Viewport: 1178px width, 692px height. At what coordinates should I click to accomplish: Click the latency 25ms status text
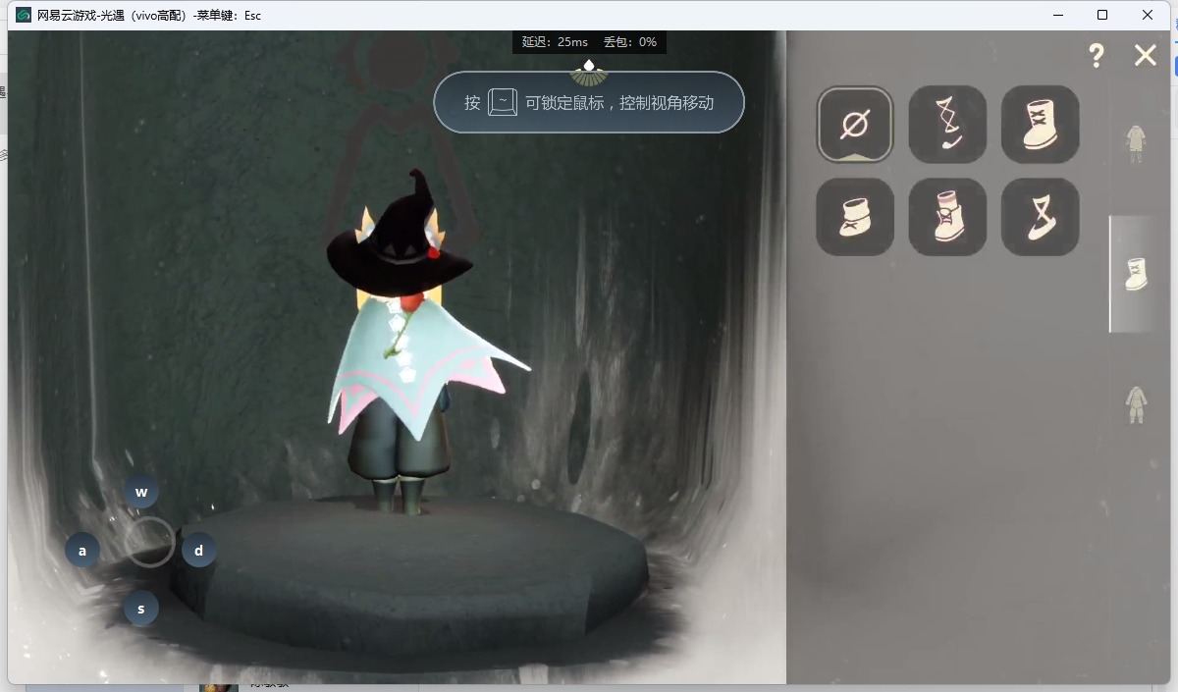555,42
